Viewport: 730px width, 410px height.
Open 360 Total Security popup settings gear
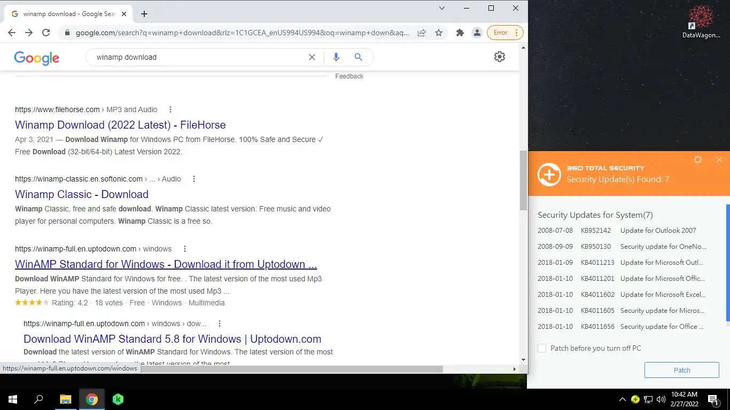pyautogui.click(x=697, y=160)
